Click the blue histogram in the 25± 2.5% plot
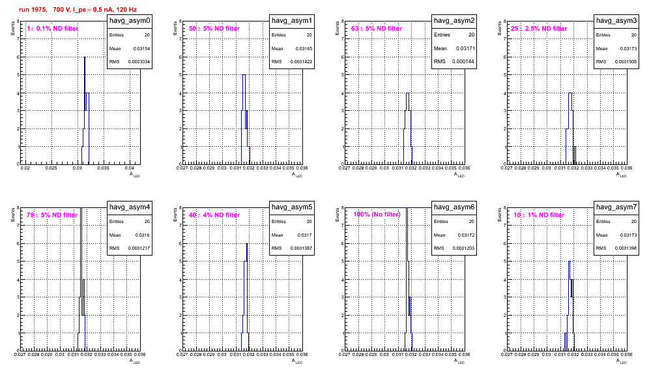 [x=570, y=128]
